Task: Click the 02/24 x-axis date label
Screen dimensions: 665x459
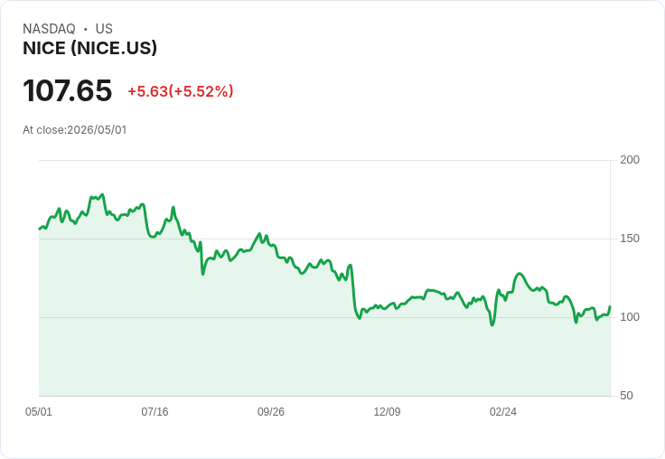Action: [503, 411]
